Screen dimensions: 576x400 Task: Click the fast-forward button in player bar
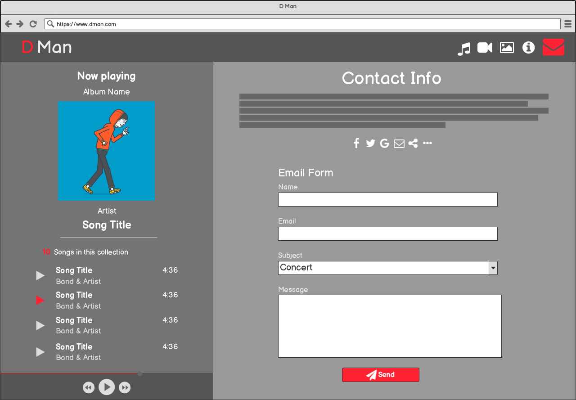[125, 387]
